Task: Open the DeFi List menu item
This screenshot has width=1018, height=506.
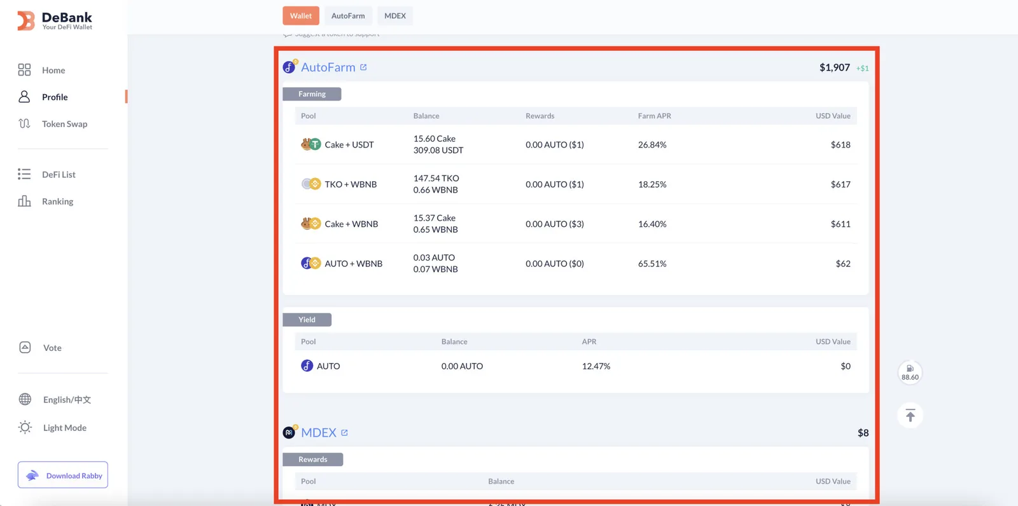Action: 59,174
